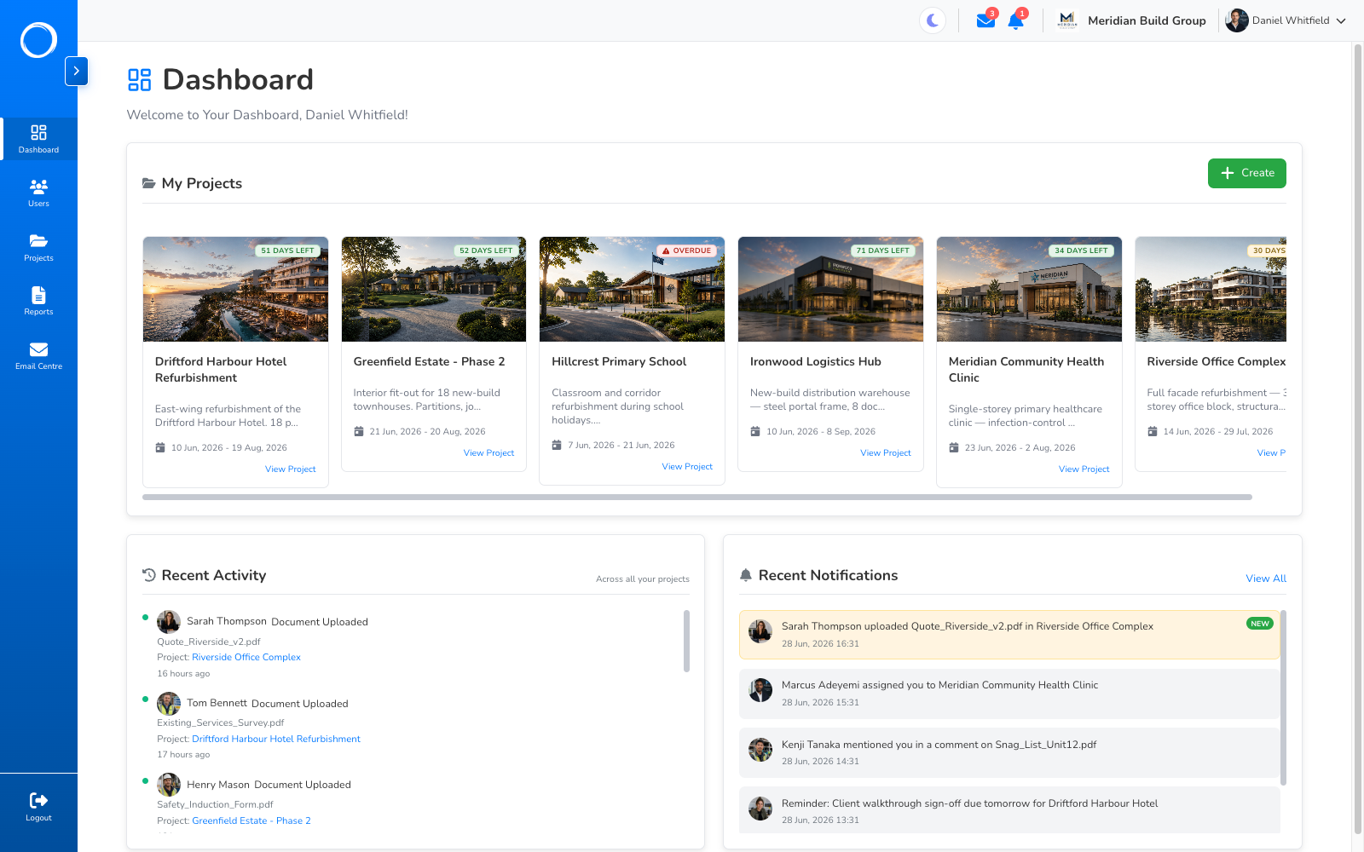Screen dimensions: 1364x852
Task: Open client walkthrough sign-off reminder notification
Action: [x=1009, y=811]
